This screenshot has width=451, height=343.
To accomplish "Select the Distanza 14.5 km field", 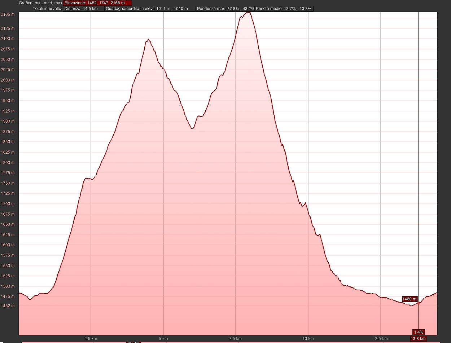I will point(84,9).
